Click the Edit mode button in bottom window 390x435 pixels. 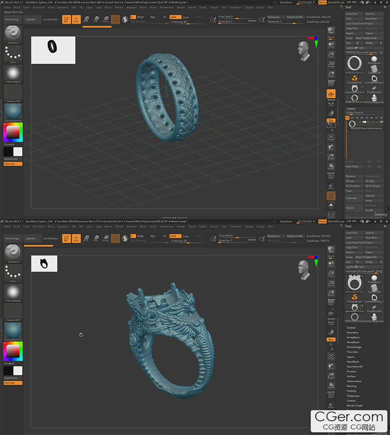pyautogui.click(x=66, y=239)
